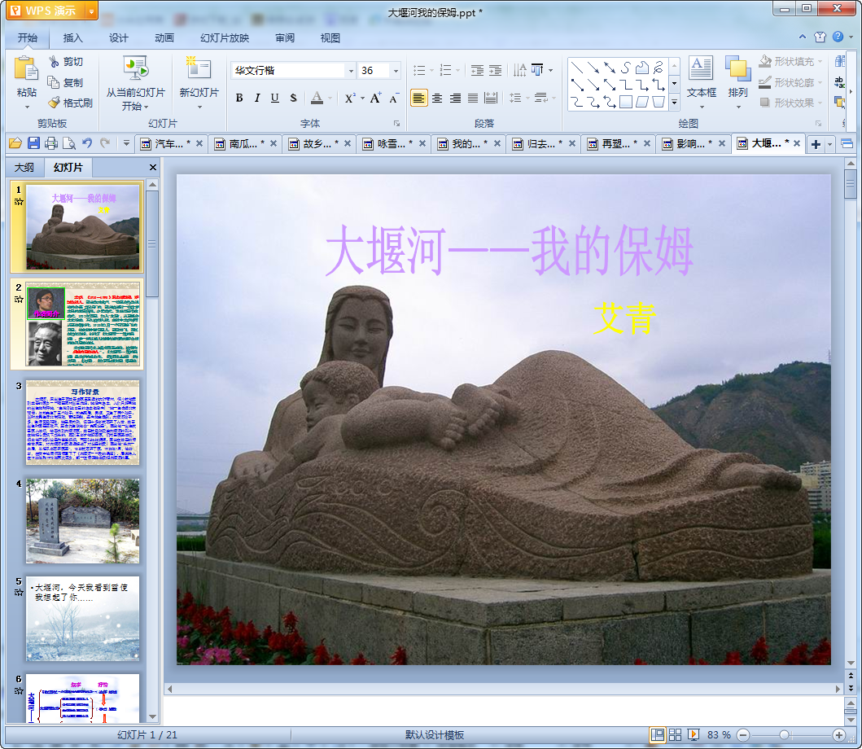This screenshot has width=862, height=749.
Task: Click the font color A swatch
Action: click(317, 98)
